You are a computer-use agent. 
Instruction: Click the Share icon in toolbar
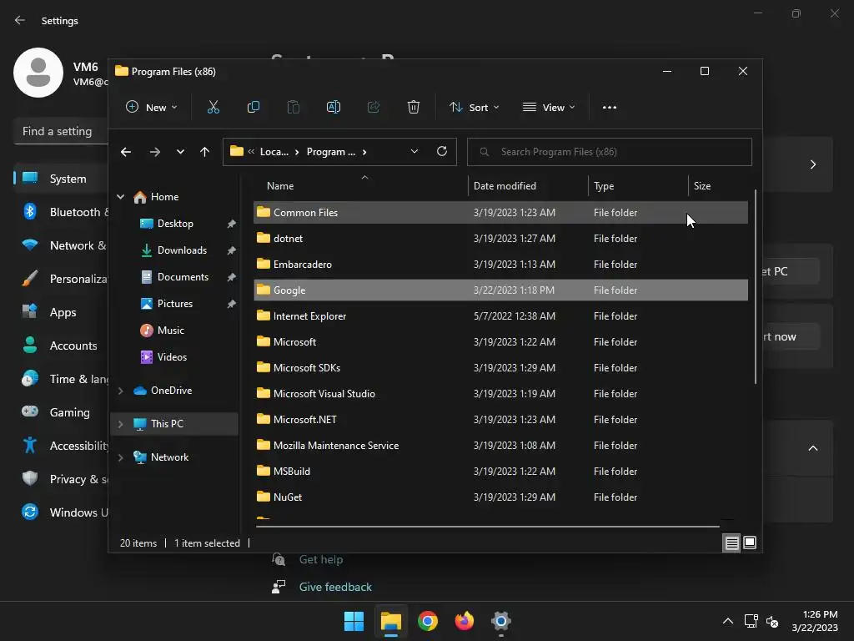(x=374, y=108)
